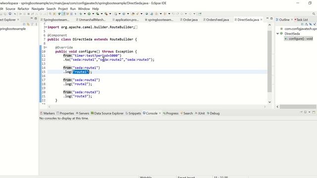This screenshot has height=178, width=317.
Task: Close the DirectSeda.java editor tab
Action: (x=262, y=20)
